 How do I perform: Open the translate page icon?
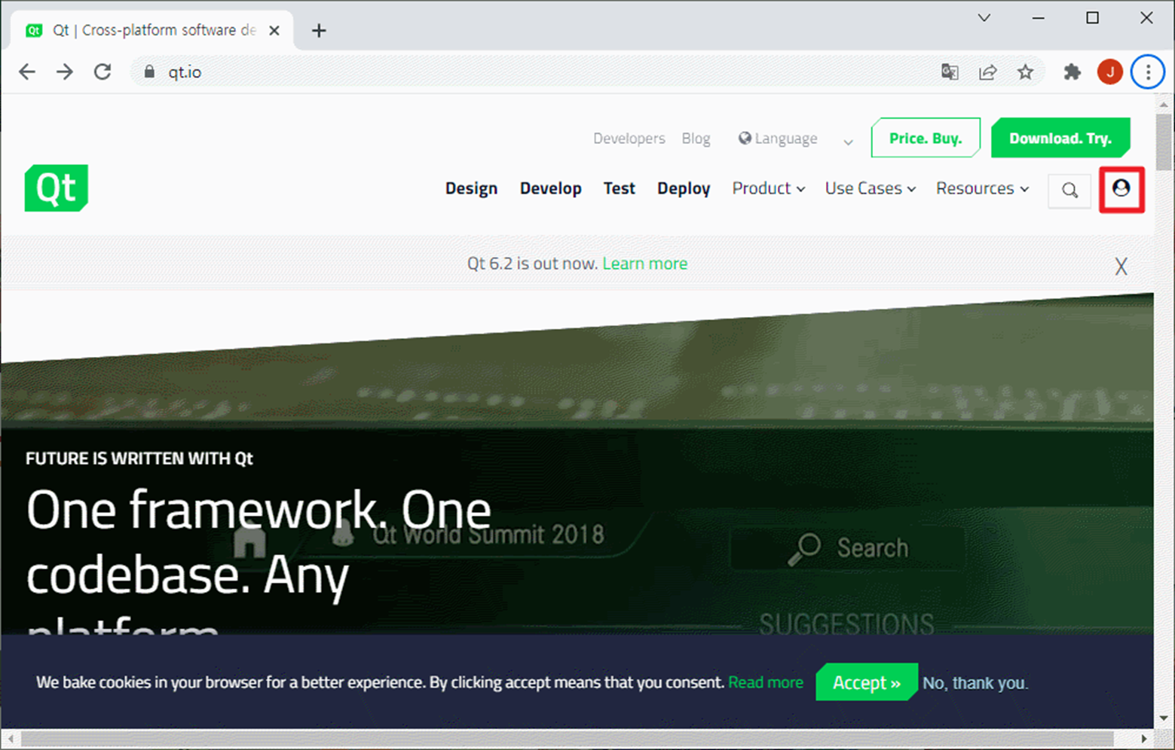click(950, 72)
